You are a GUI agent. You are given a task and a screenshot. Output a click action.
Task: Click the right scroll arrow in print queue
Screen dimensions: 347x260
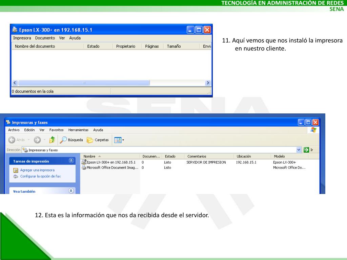tap(208, 83)
